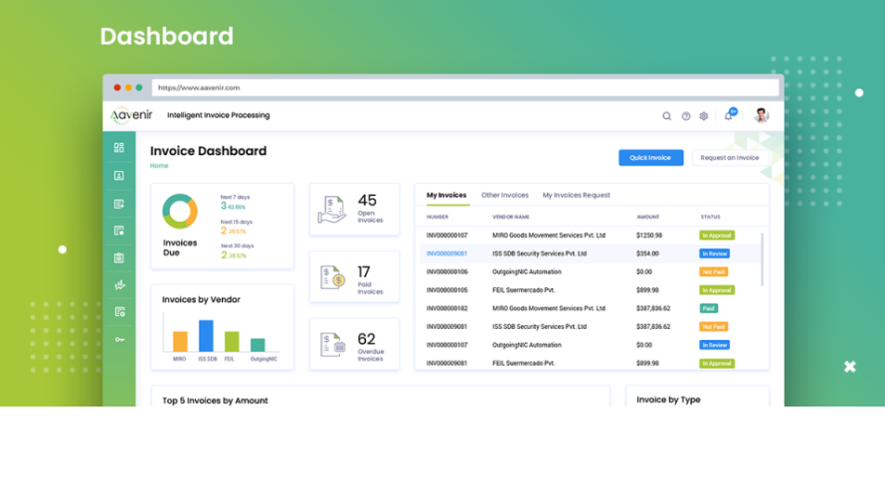Click the Next 30 days count of 2
Image resolution: width=885 pixels, height=497 pixels.
(224, 255)
